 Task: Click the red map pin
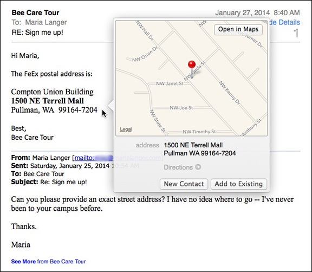tap(192, 69)
